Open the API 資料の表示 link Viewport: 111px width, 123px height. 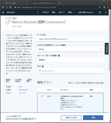pyautogui.click(x=18, y=80)
